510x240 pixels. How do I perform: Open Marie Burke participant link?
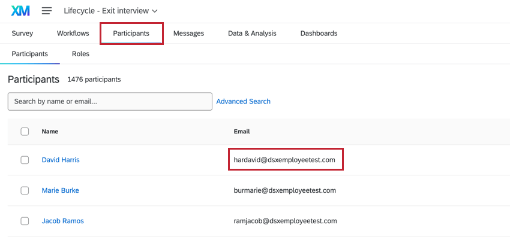(60, 190)
